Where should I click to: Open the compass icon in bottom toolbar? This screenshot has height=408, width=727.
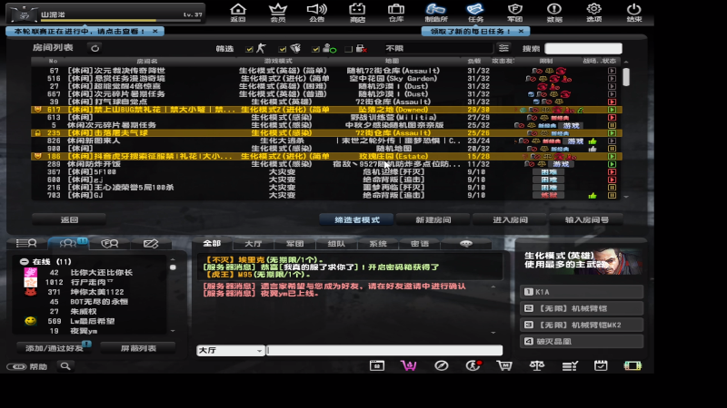click(442, 366)
